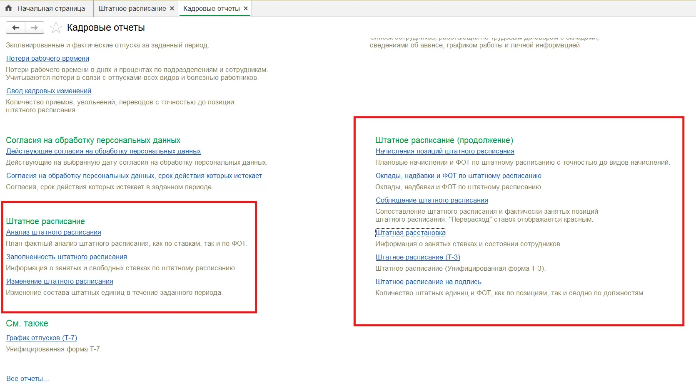This screenshot has height=383, width=696.
Task: Open the Штатная расстановка report
Action: pos(411,233)
